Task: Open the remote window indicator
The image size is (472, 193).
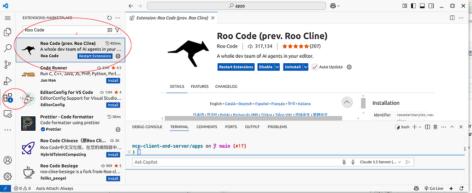Action: [x=6, y=188]
